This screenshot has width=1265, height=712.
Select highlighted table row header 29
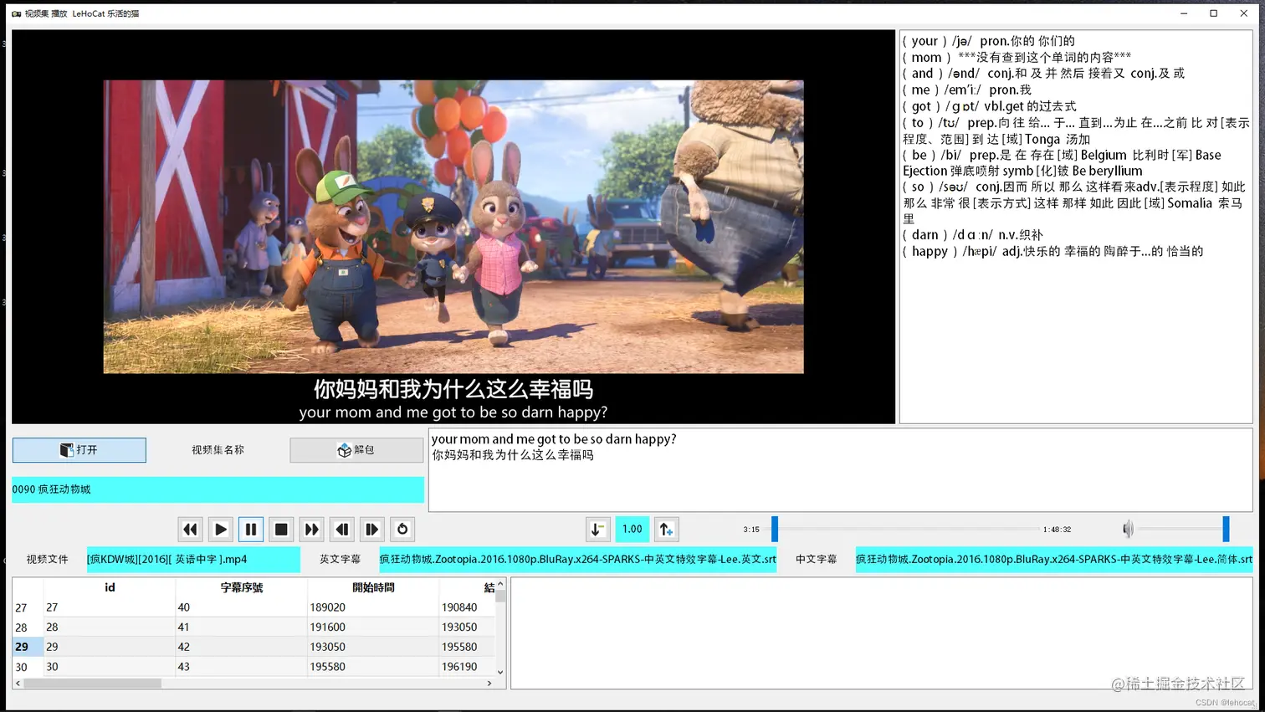point(28,647)
